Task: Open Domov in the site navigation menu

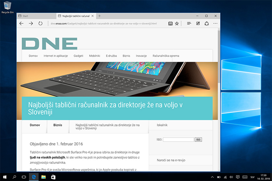Action: 33,56
